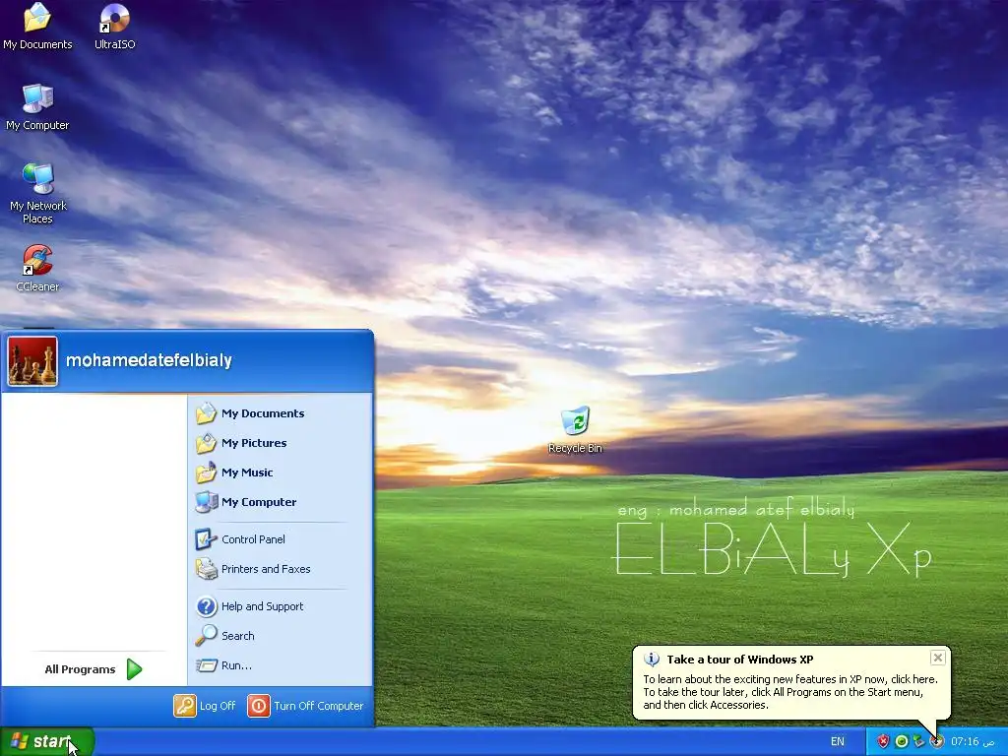Select the My Computer desktop icon
1008x756 pixels.
click(x=37, y=106)
